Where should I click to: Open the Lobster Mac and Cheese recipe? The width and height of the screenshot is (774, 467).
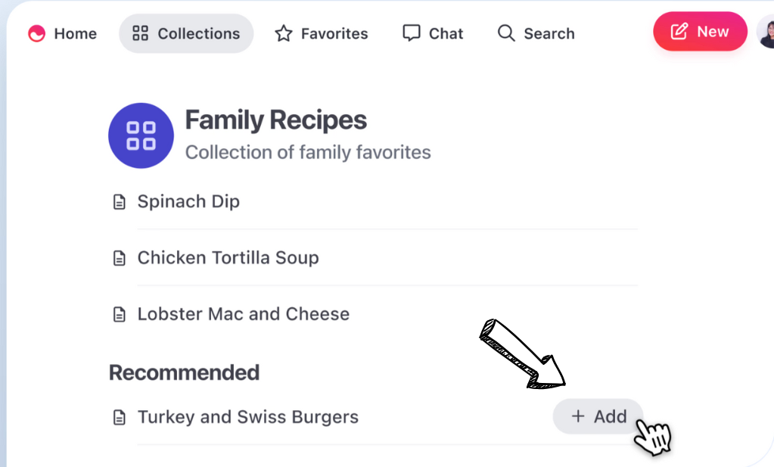tap(243, 314)
